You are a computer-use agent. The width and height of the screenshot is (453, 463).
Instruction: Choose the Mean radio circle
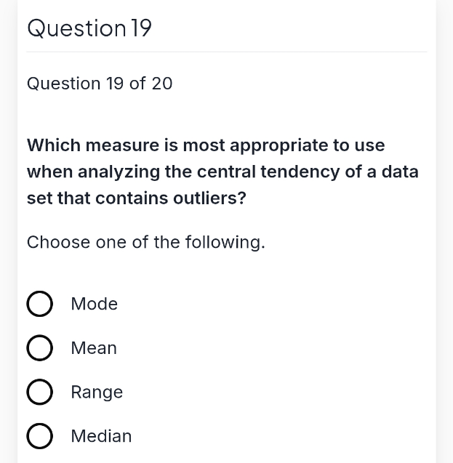(39, 348)
